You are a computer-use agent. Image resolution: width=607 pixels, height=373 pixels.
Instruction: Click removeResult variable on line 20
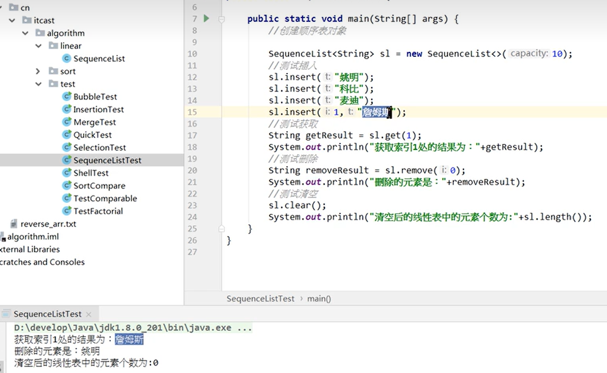[x=337, y=170]
